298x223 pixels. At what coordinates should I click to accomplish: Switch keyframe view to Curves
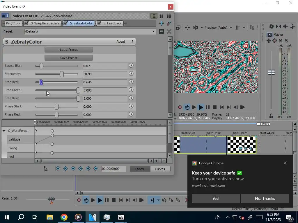(160, 169)
